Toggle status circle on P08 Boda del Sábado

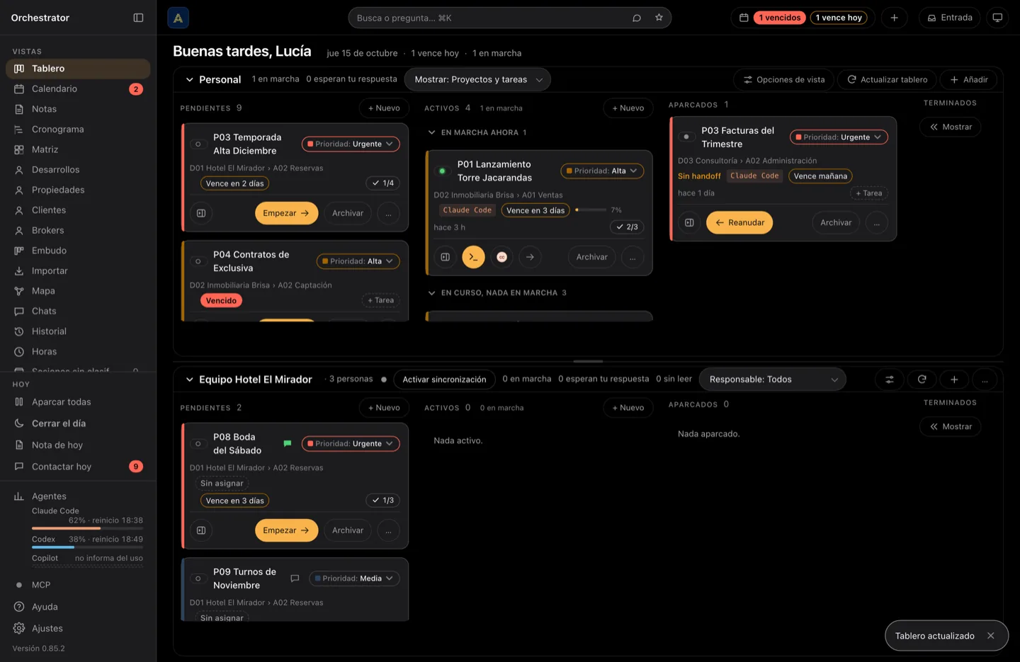(x=198, y=444)
